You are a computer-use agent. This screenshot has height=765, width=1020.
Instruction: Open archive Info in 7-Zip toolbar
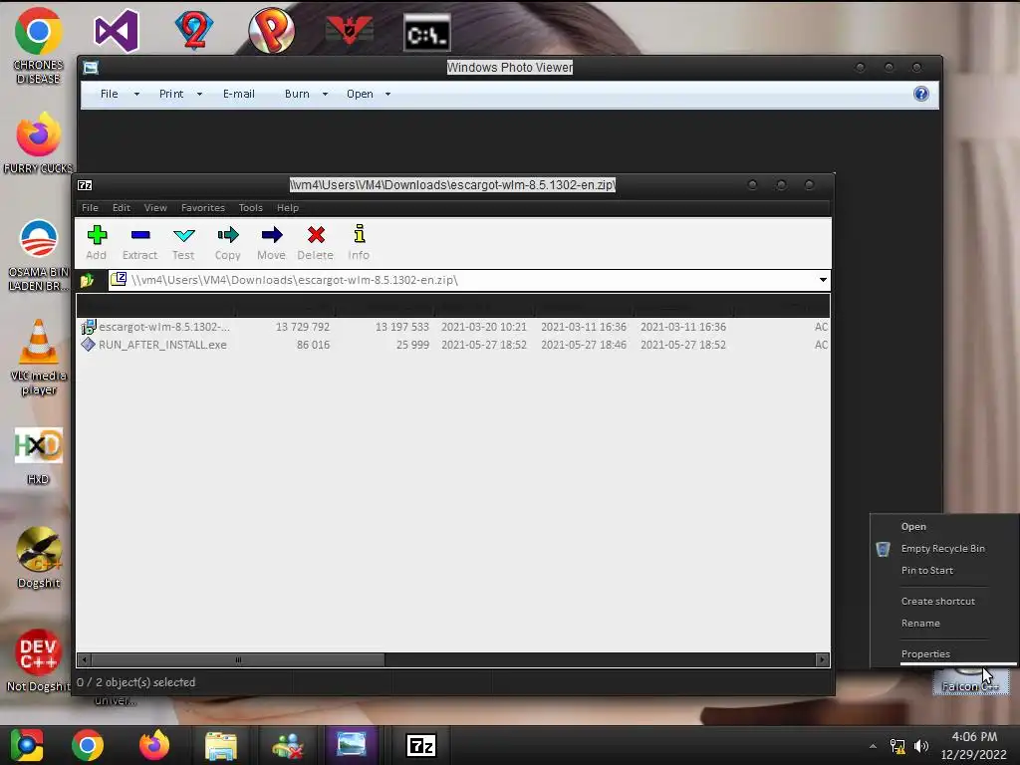click(x=359, y=242)
